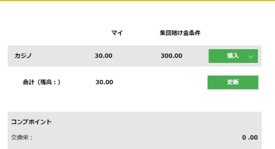Select the 集団賭け金条件 column header
This screenshot has width=275, height=149.
pyautogui.click(x=180, y=33)
